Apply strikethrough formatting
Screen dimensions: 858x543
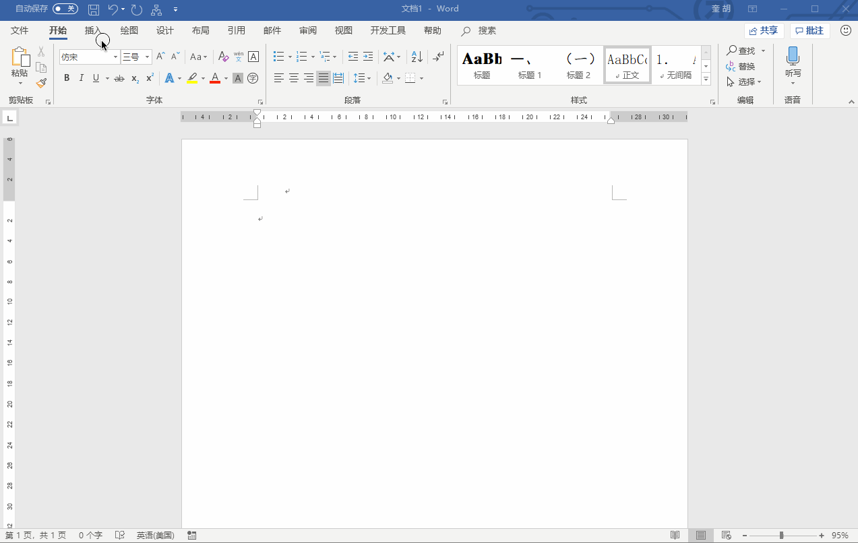pyautogui.click(x=119, y=78)
